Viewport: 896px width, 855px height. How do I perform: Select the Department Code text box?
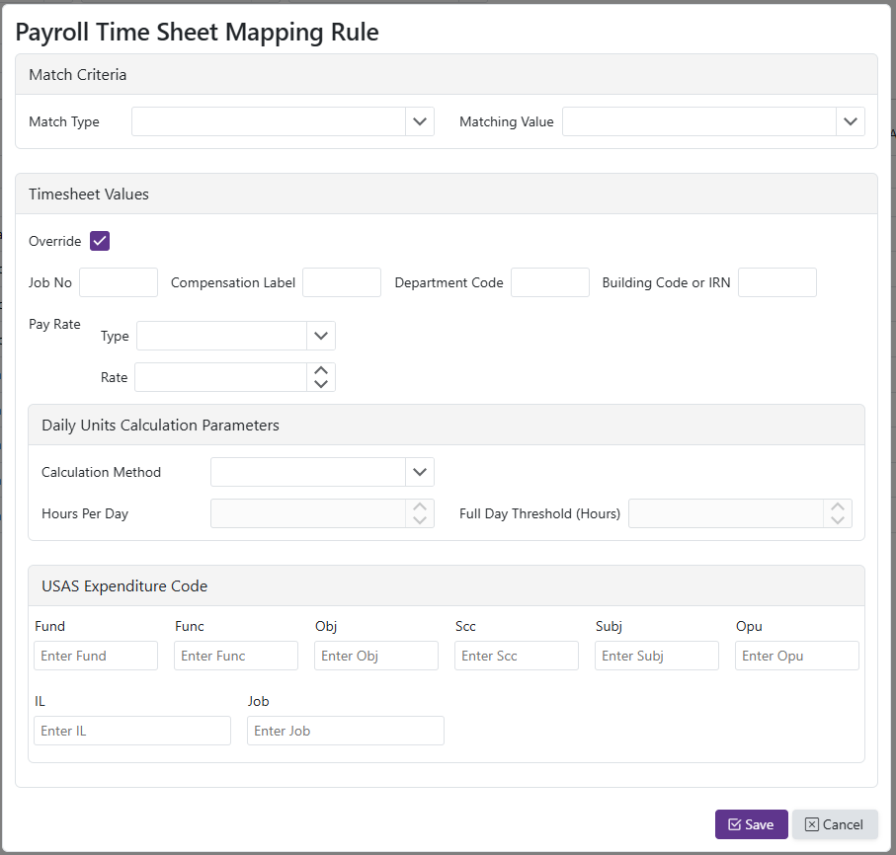click(550, 282)
